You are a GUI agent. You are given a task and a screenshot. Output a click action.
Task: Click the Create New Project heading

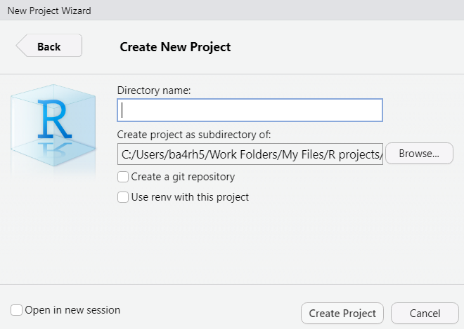(x=175, y=47)
